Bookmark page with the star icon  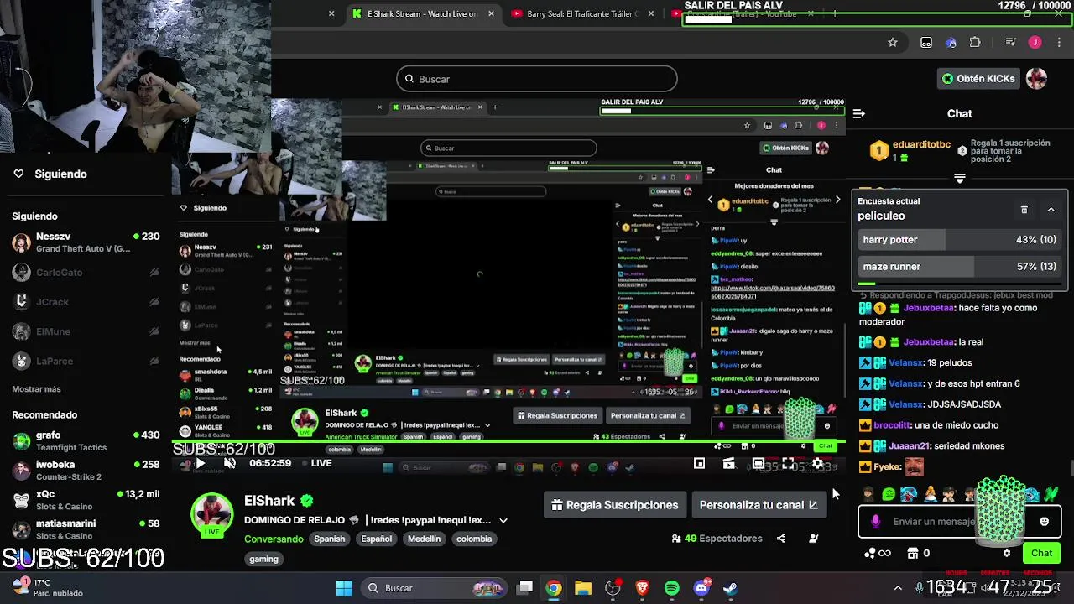[893, 42]
